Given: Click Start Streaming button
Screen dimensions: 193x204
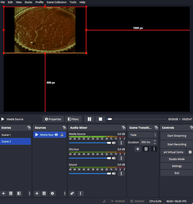Looking at the screenshot, I should point(177,136).
